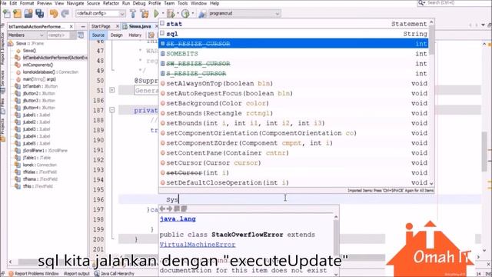Click the Clean and Build Project icon

tap(145, 14)
